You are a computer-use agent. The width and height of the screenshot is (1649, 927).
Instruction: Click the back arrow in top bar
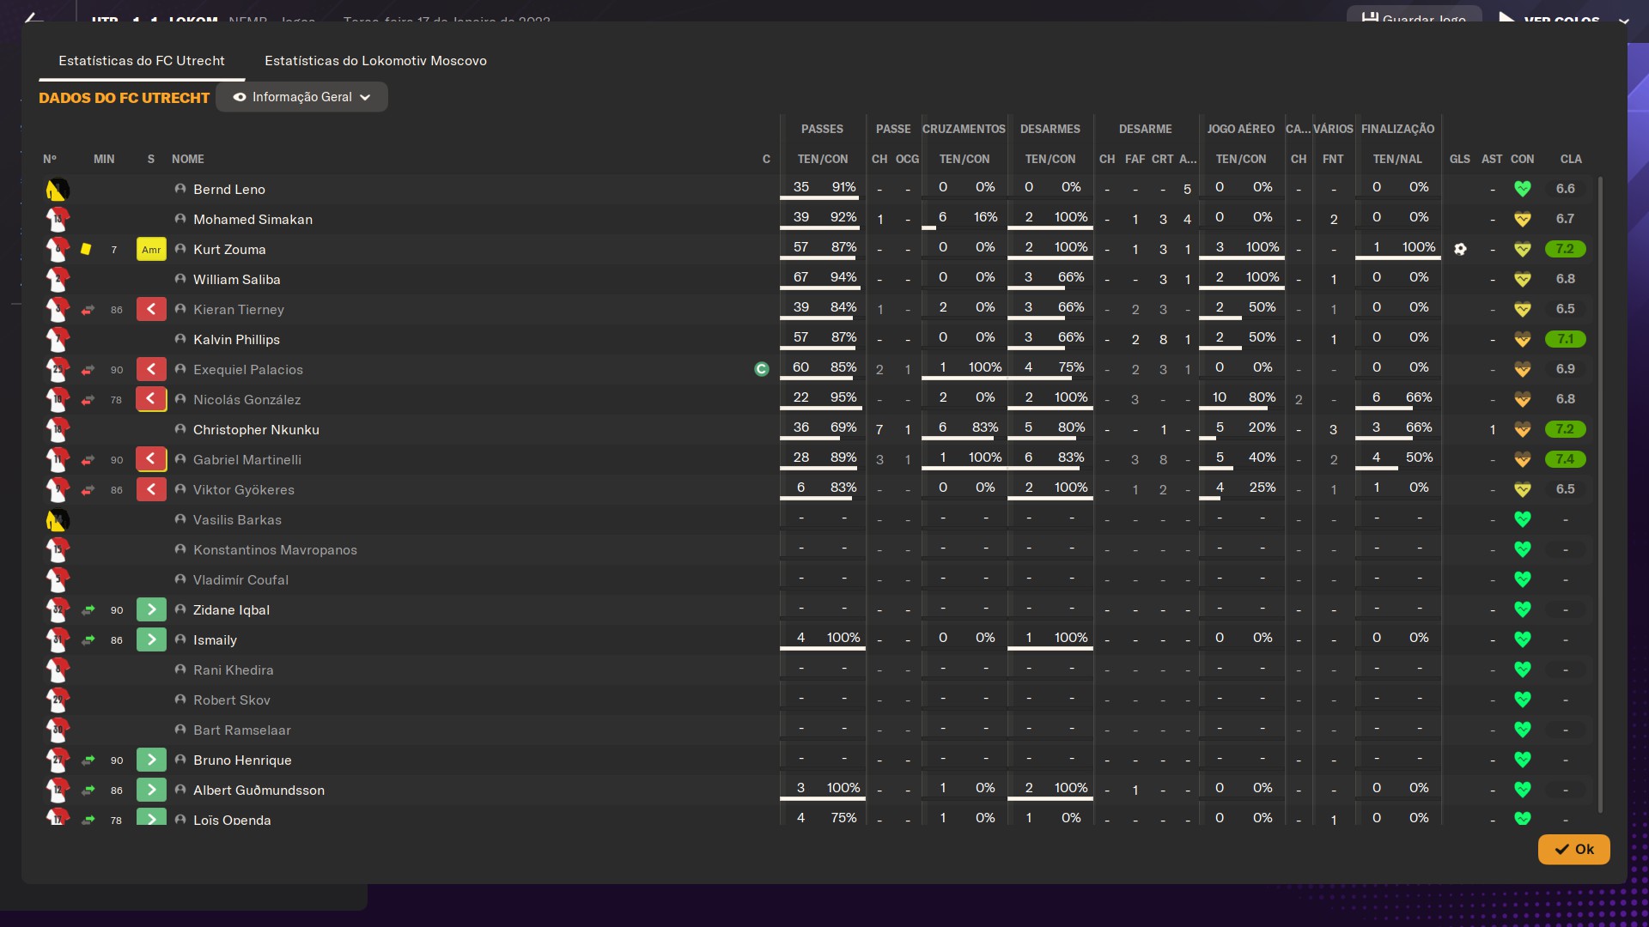point(33,19)
